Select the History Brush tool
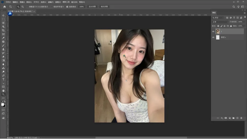 pos(3,53)
